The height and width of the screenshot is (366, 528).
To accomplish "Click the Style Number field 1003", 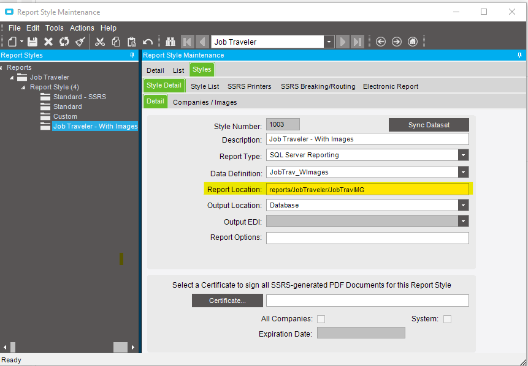I will click(x=283, y=124).
